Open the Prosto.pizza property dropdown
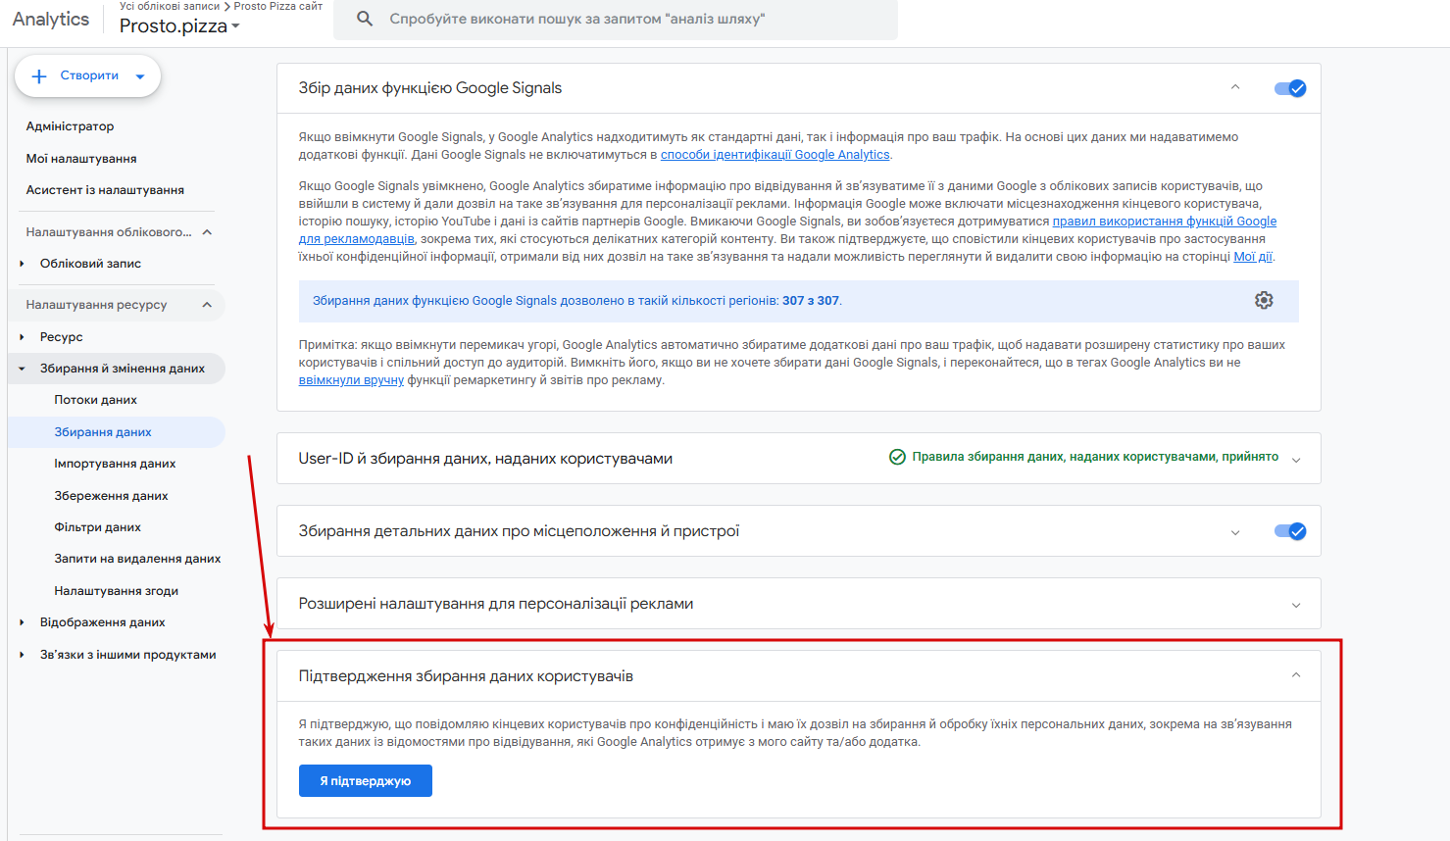 (x=179, y=25)
